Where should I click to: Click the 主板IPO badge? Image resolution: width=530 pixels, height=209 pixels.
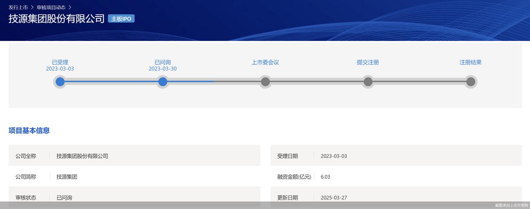(121, 19)
